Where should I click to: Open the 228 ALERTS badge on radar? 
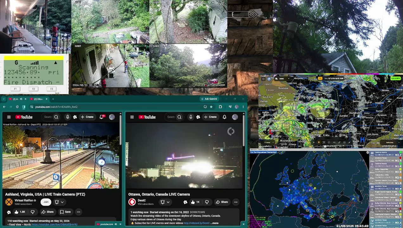point(395,78)
